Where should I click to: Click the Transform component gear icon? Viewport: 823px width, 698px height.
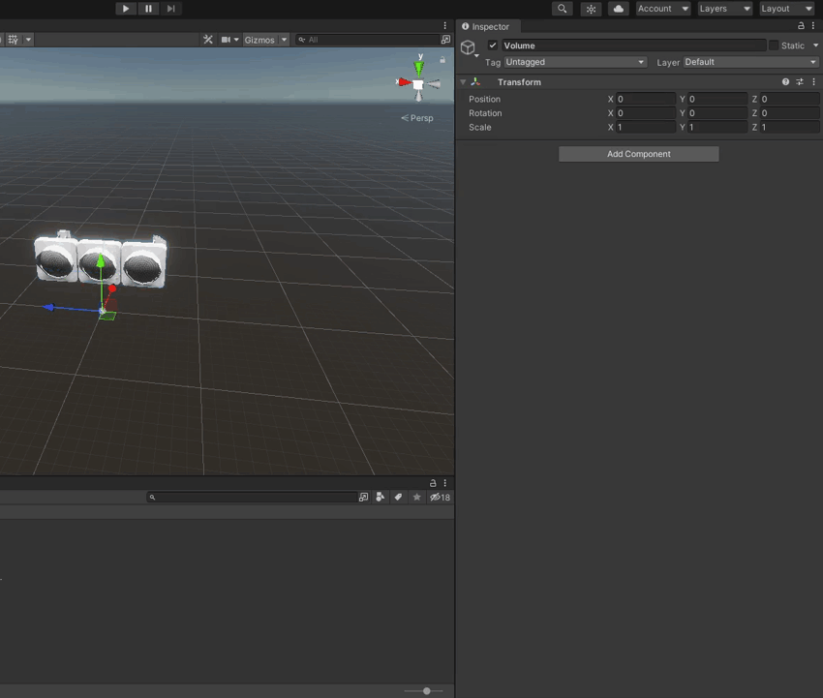(798, 81)
